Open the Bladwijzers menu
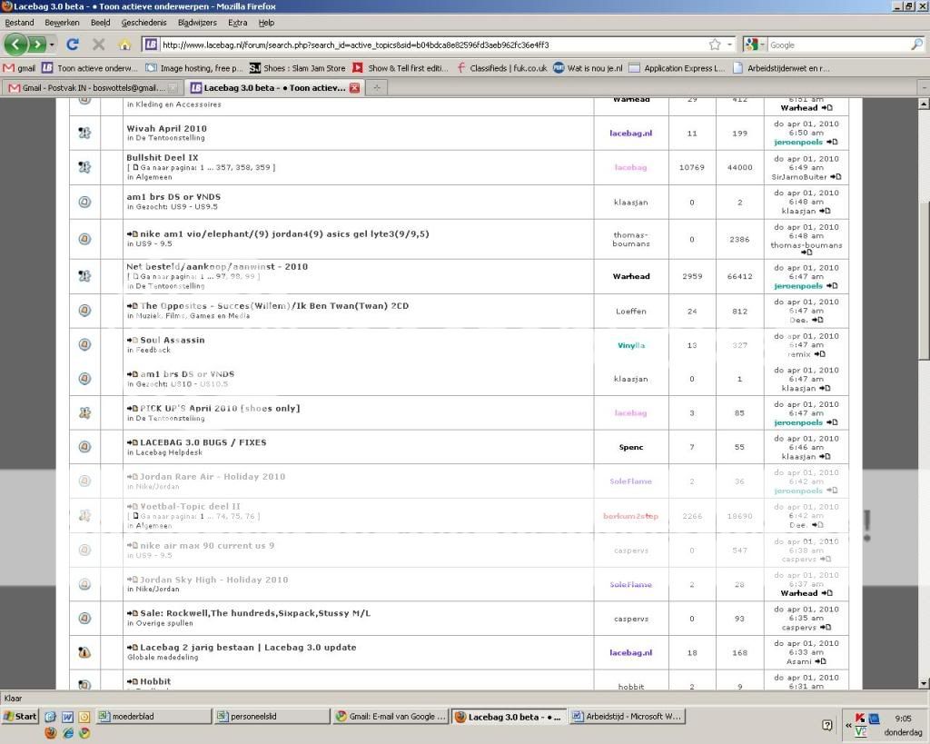The width and height of the screenshot is (930, 744). (197, 23)
